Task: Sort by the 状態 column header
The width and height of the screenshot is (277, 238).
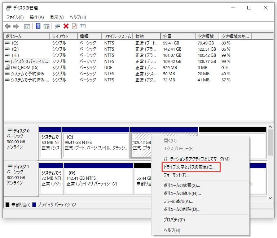Action: pyautogui.click(x=147, y=36)
